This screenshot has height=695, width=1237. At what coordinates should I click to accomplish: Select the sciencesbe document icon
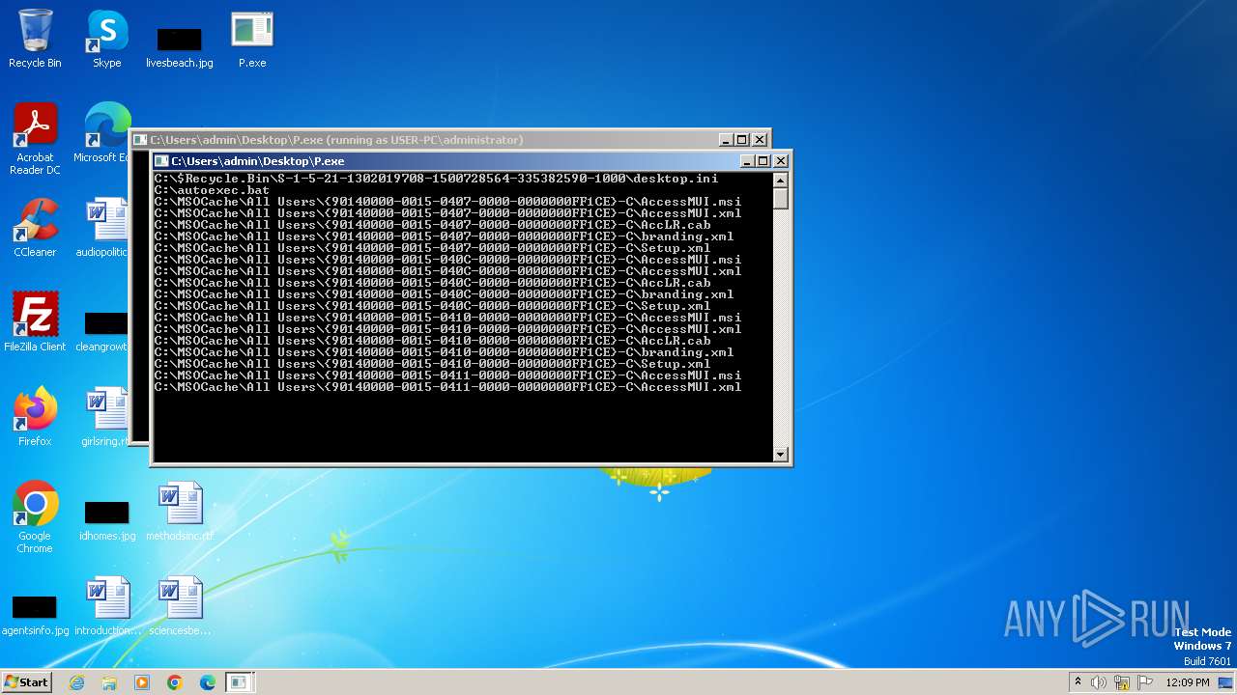click(x=180, y=606)
